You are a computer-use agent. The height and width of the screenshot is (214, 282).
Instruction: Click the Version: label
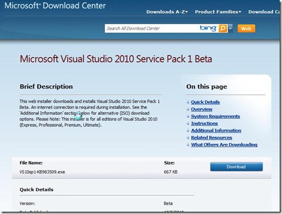tap(27, 204)
